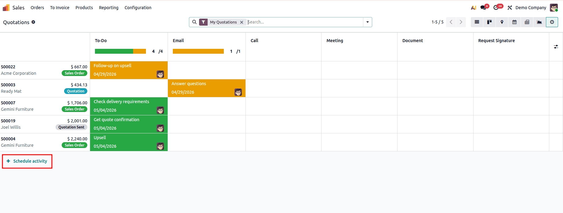The image size is (563, 213).
Task: Click the Email column orange progress bar
Action: [x=198, y=51]
